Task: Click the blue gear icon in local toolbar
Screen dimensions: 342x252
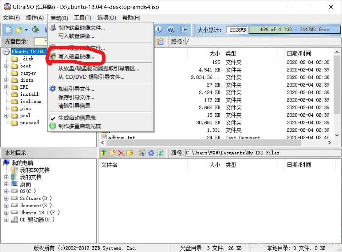Action: [151, 153]
